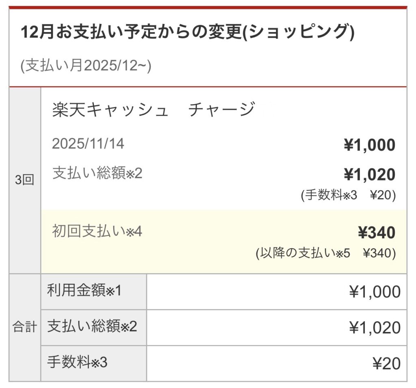This screenshot has width=416, height=388.
Task: Click 支払い総額※2 cell in the 合計 section
Action: pos(92,326)
